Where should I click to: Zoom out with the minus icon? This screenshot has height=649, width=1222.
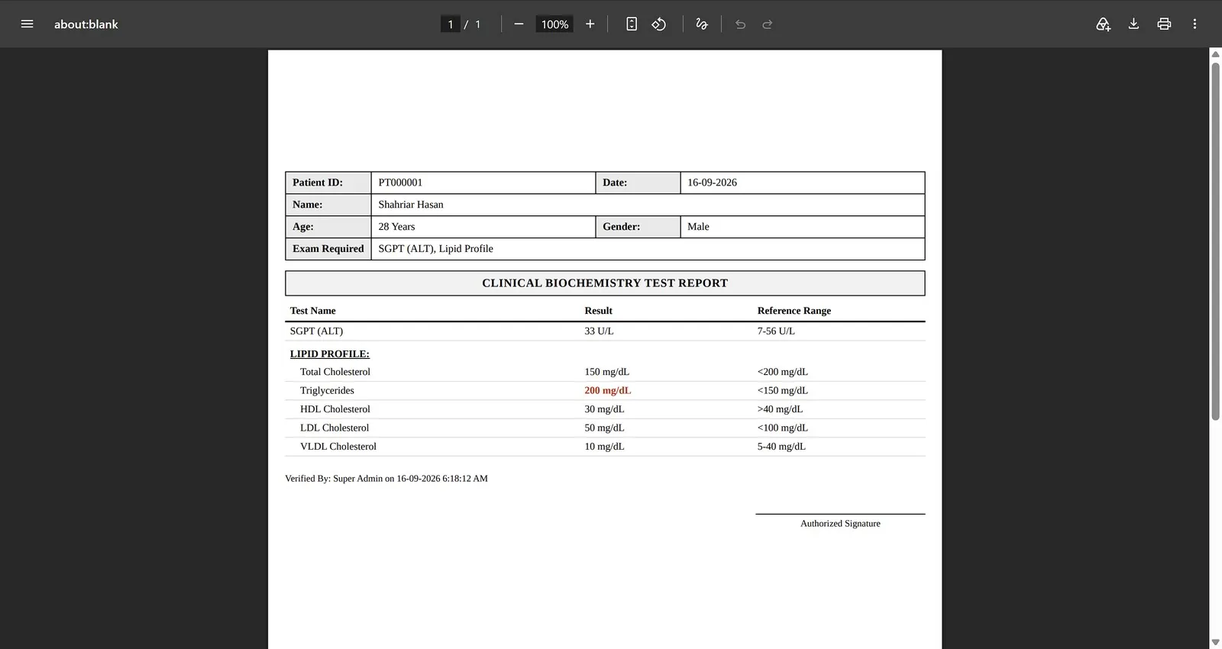click(x=519, y=24)
